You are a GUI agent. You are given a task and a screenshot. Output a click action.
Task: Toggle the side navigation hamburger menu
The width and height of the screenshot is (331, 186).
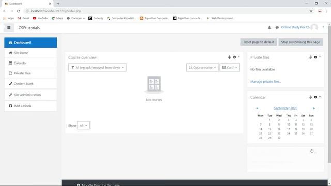(x=9, y=27)
